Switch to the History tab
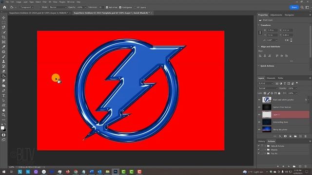This screenshot has height=175, width=312. tap(261, 141)
